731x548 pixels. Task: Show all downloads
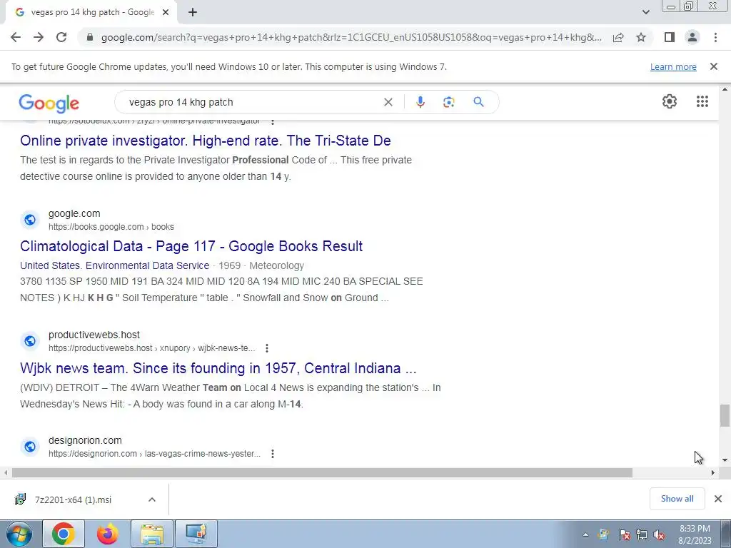point(677,499)
